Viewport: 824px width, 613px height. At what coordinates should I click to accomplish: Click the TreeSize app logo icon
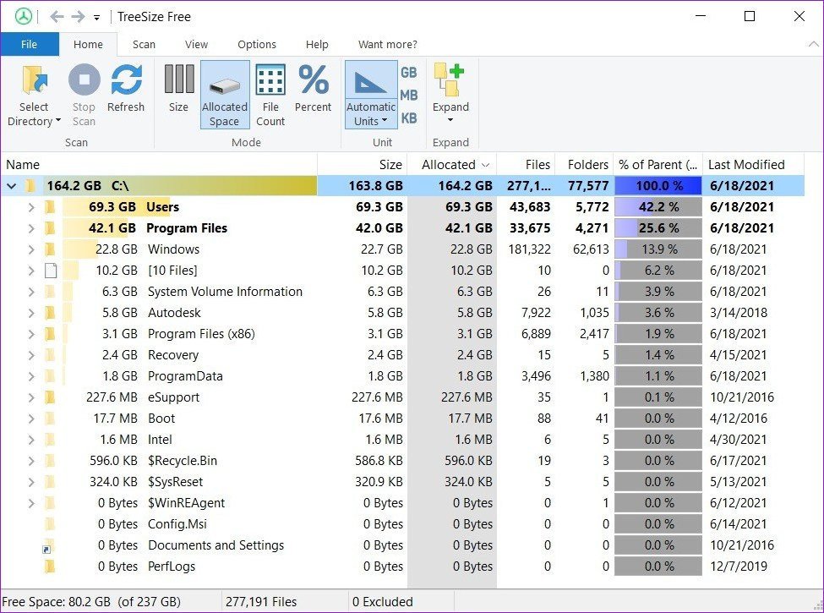[x=24, y=17]
